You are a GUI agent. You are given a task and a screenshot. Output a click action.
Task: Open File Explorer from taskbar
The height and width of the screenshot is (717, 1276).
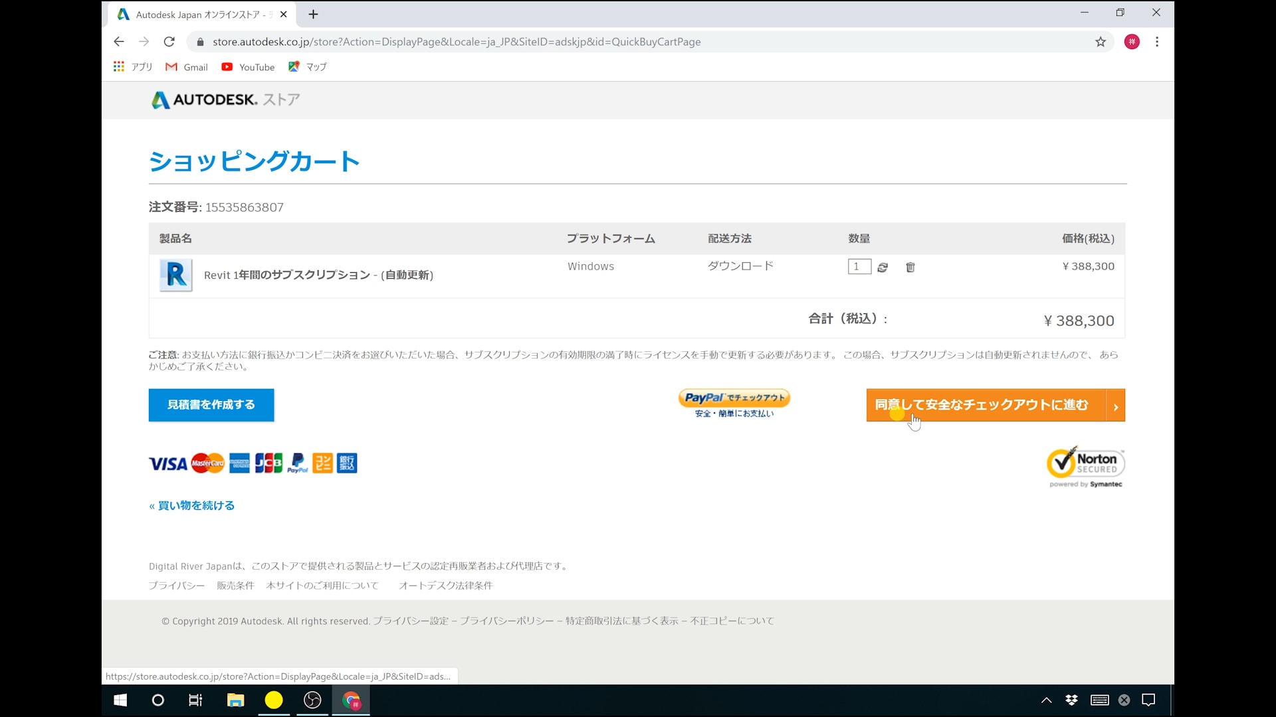click(235, 700)
